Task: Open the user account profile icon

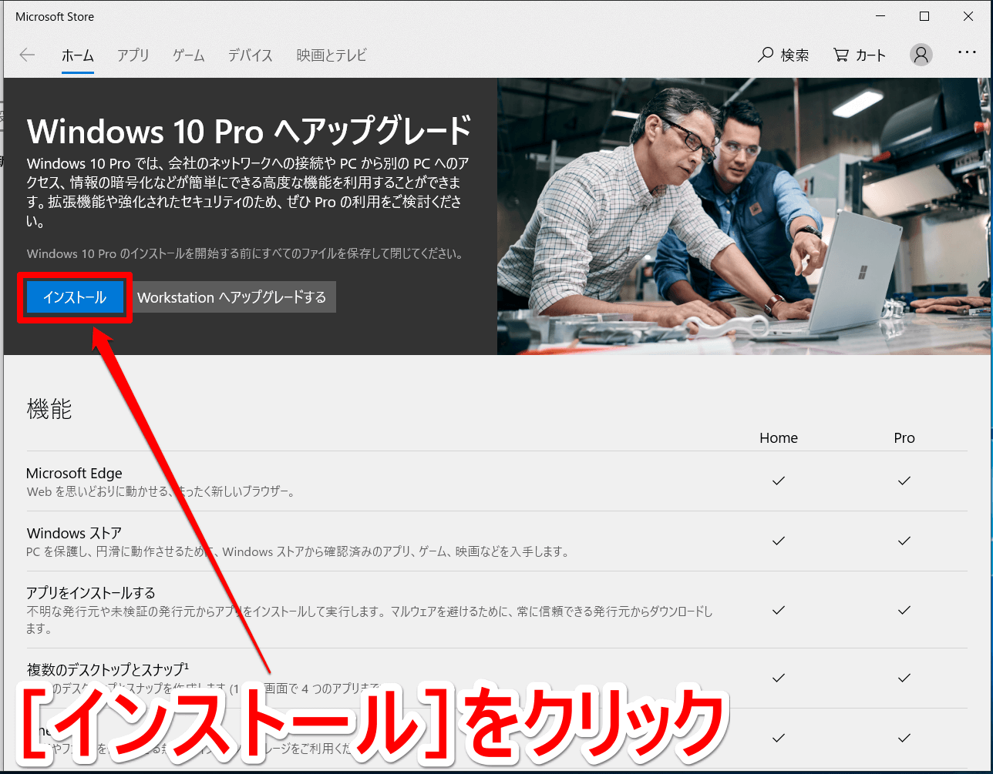Action: 921,55
